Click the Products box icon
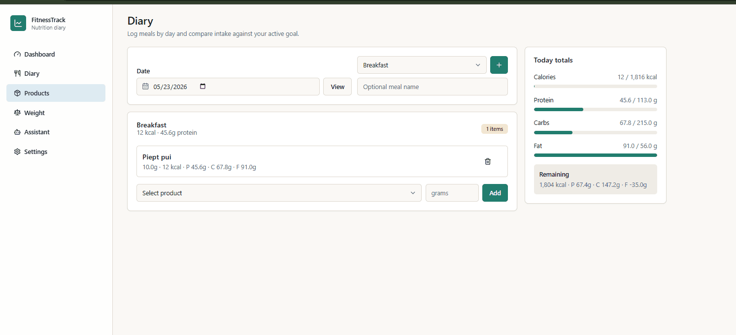Viewport: 736px width, 335px height. (x=17, y=93)
